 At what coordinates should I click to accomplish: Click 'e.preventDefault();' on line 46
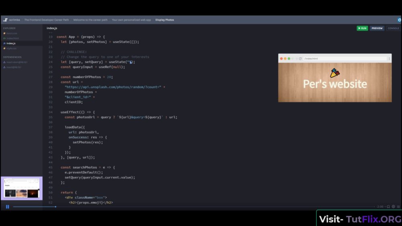(84, 173)
